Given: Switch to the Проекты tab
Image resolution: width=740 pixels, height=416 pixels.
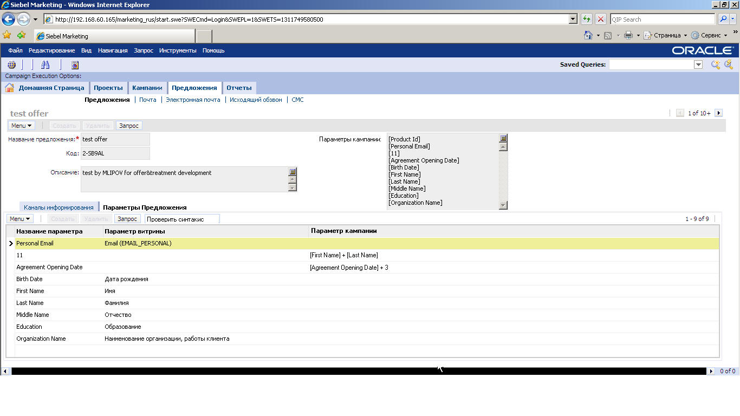Looking at the screenshot, I should coord(108,88).
